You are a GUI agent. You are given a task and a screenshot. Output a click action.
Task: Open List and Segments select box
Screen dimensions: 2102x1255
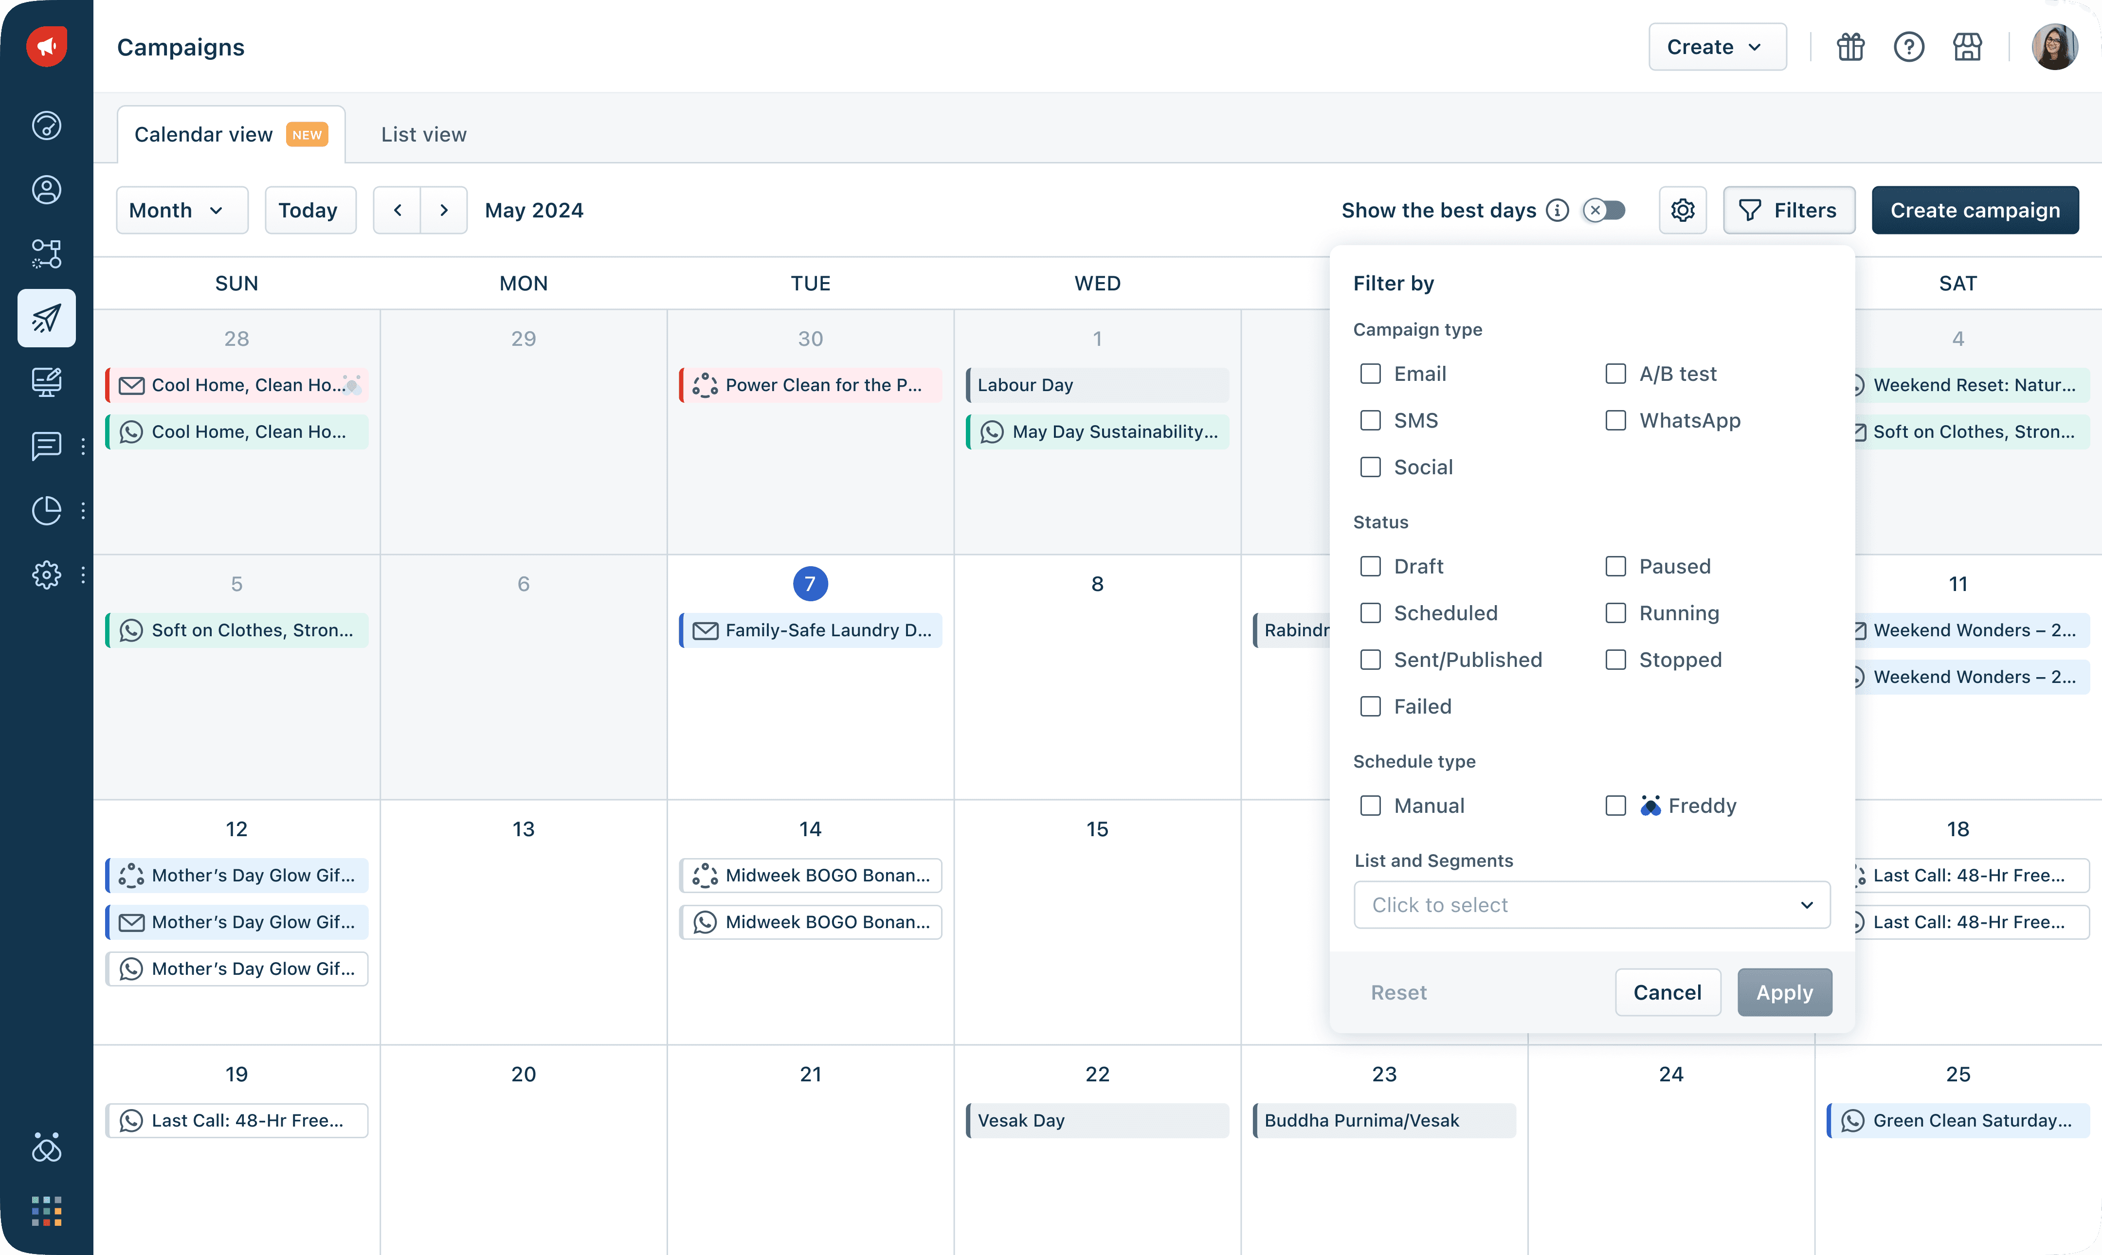click(x=1591, y=905)
